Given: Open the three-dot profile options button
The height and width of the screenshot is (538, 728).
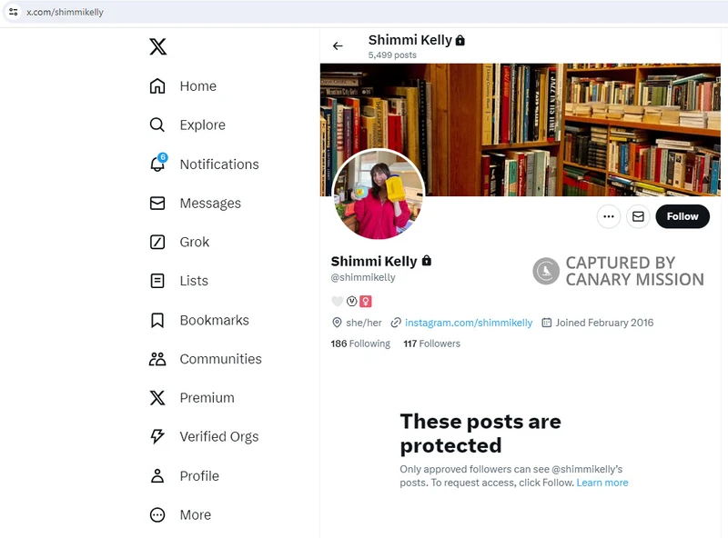Looking at the screenshot, I should pos(609,216).
